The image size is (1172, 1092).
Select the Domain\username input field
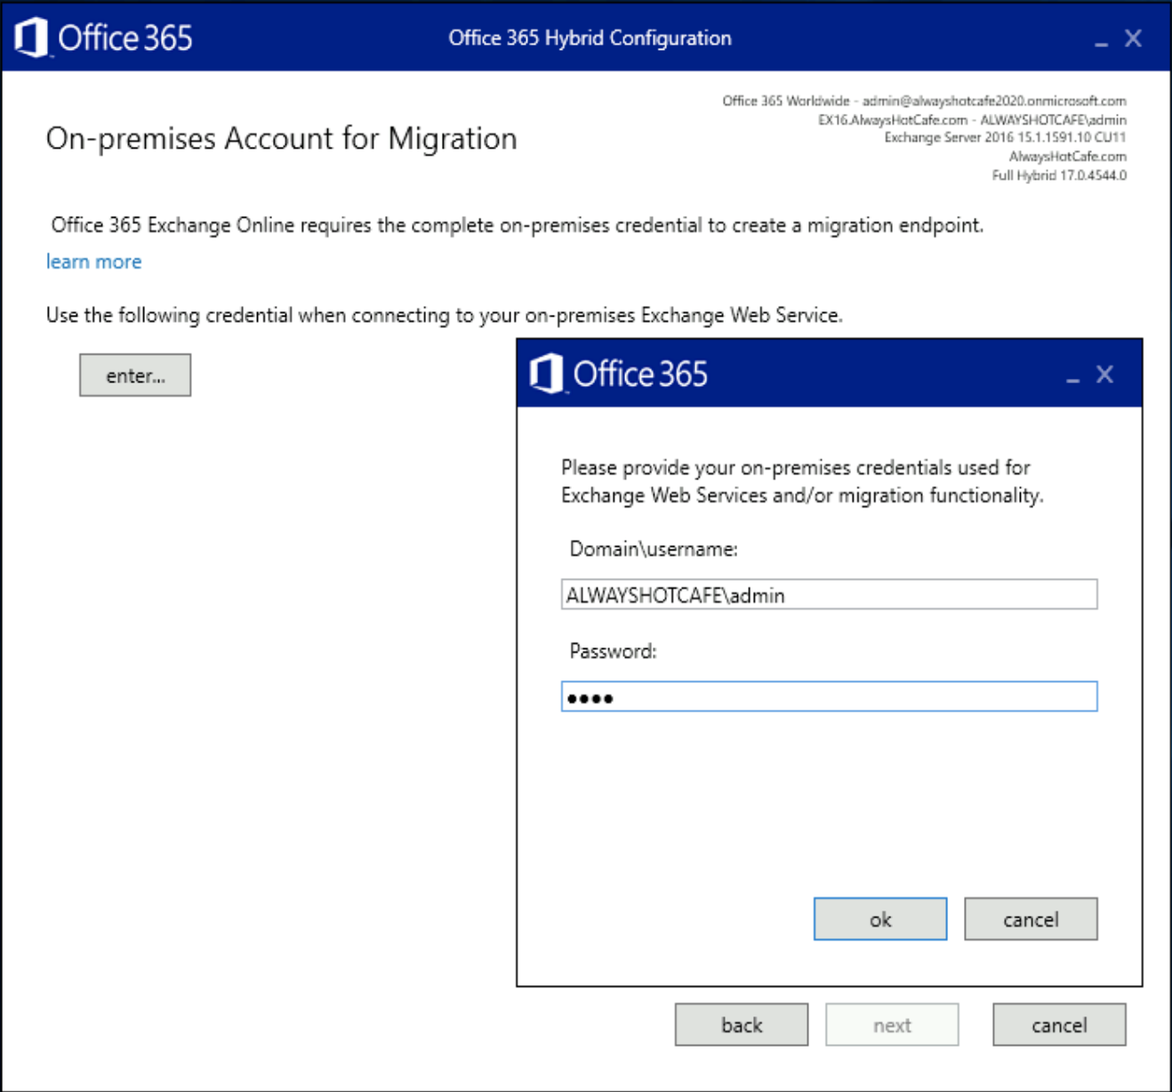pyautogui.click(x=829, y=594)
